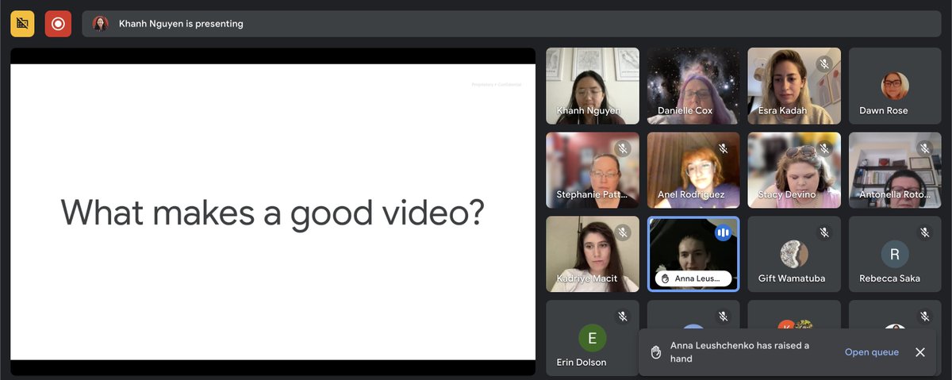Click the muted mic icon on Kadriye Macit
Viewport: 952px width, 380px height.
pos(623,232)
